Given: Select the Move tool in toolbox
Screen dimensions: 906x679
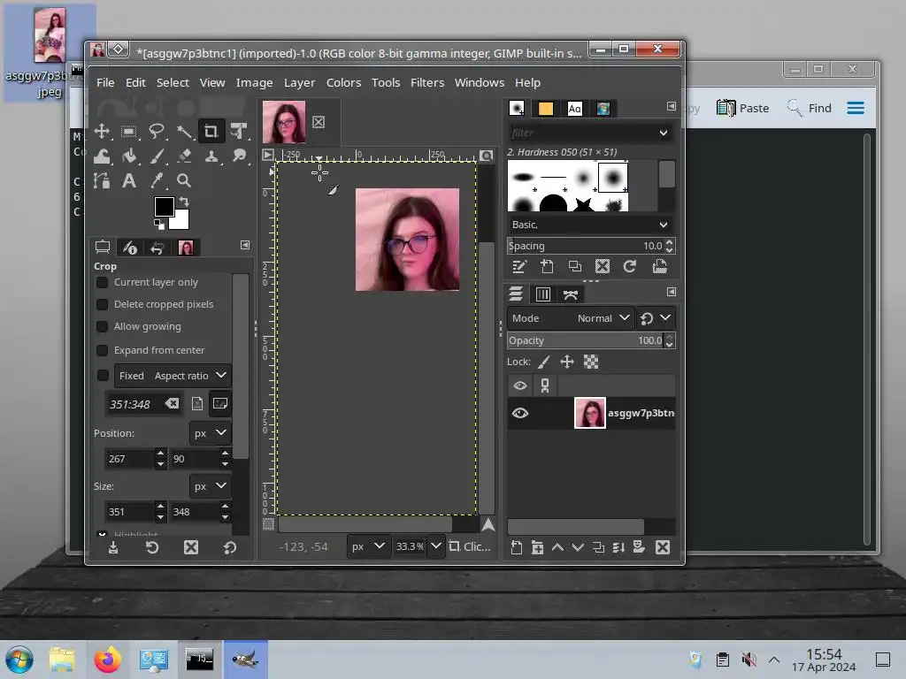Looking at the screenshot, I should click(x=102, y=132).
